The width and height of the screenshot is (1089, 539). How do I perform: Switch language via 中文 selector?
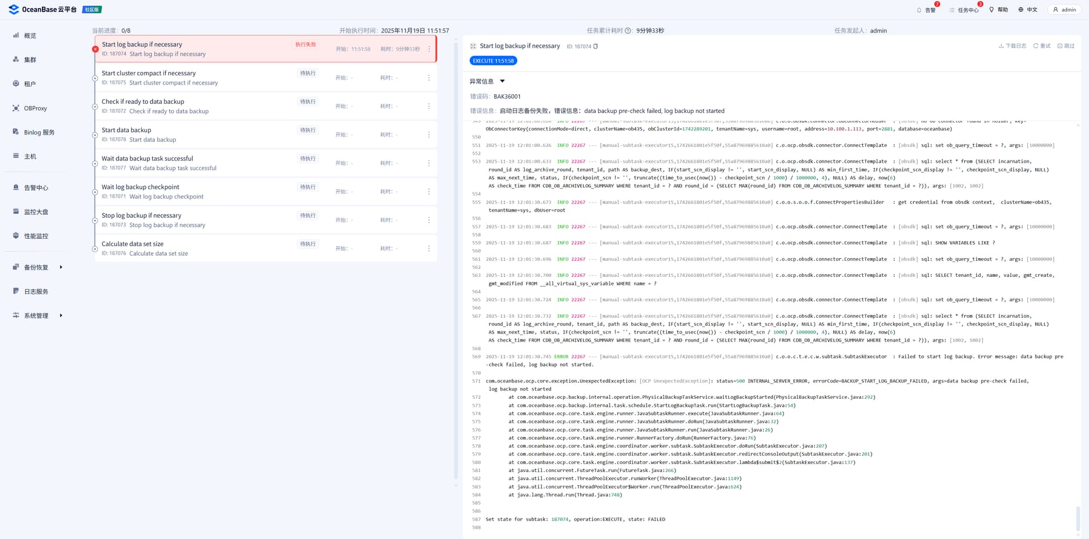tap(1028, 10)
